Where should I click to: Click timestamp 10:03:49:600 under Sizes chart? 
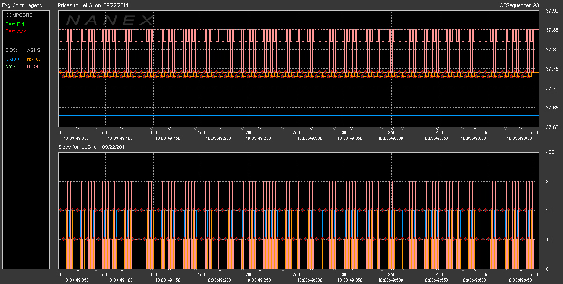point(473,280)
